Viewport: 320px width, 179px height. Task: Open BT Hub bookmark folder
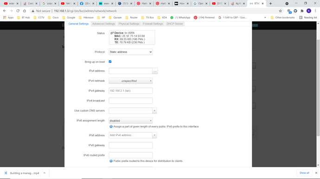(x=24, y=18)
